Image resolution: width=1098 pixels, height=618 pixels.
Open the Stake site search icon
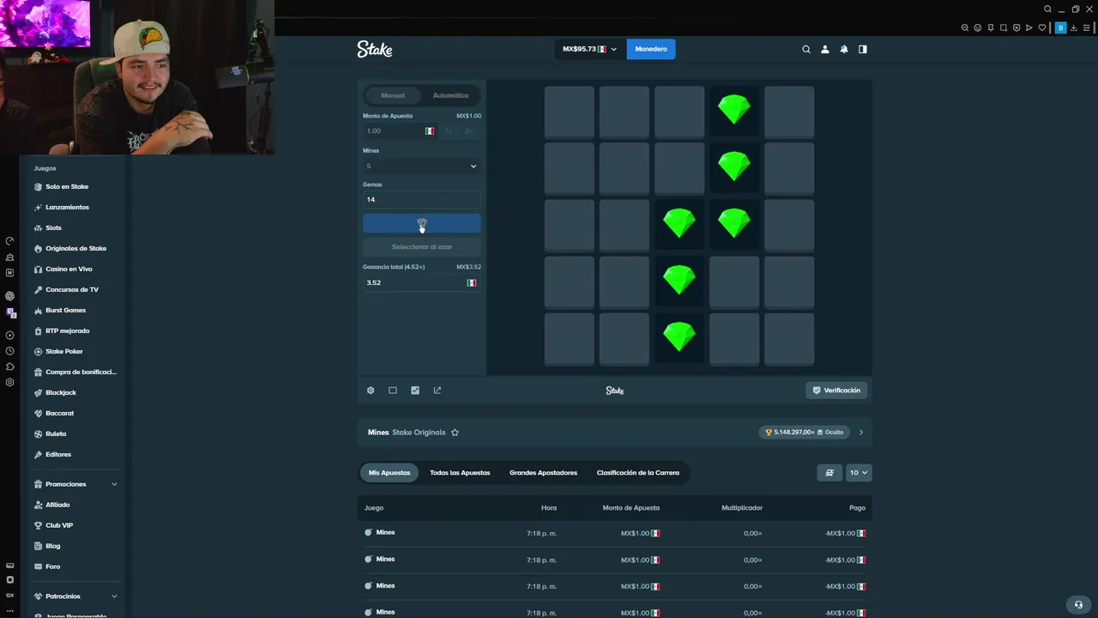pos(806,50)
